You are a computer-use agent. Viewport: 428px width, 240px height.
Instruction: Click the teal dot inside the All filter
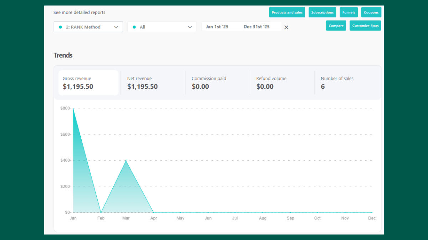coord(134,27)
